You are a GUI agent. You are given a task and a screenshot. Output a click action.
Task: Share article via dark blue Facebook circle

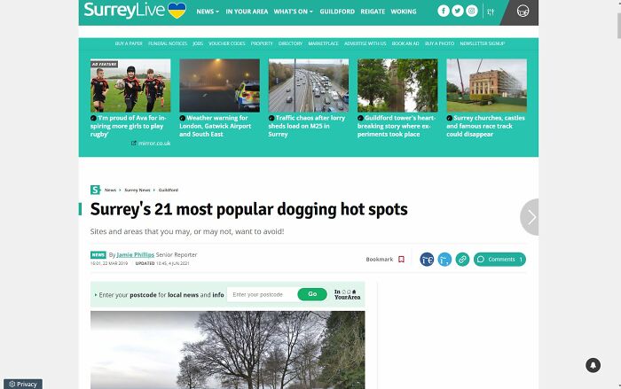coord(427,260)
